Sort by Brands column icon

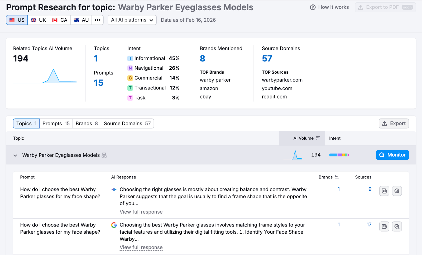[x=337, y=177]
